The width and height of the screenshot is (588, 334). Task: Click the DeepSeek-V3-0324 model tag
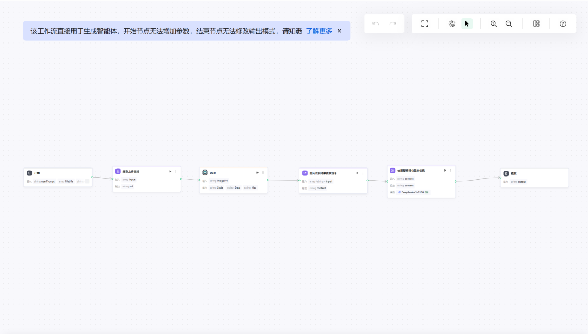click(x=412, y=192)
